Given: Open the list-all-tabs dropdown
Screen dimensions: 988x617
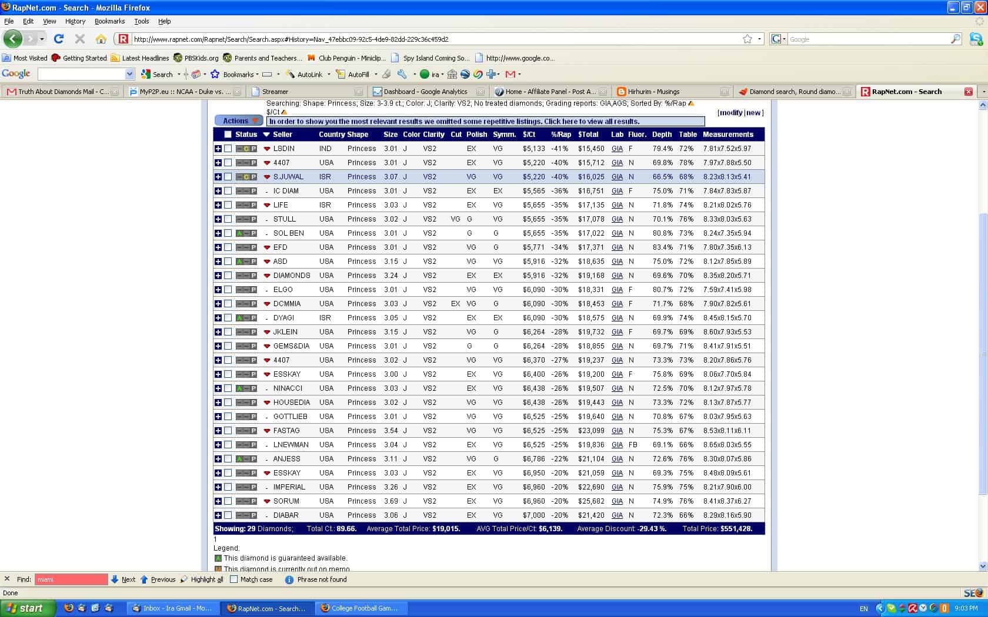Looking at the screenshot, I should click(983, 92).
